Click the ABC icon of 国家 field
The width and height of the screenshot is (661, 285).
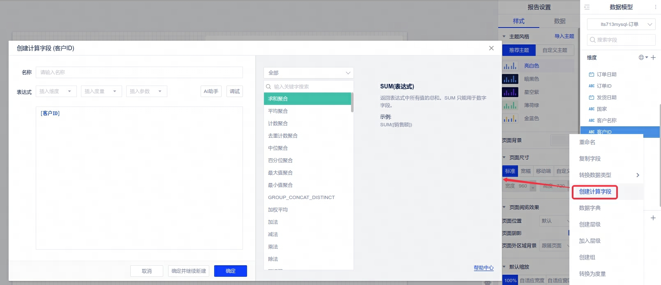[592, 109]
